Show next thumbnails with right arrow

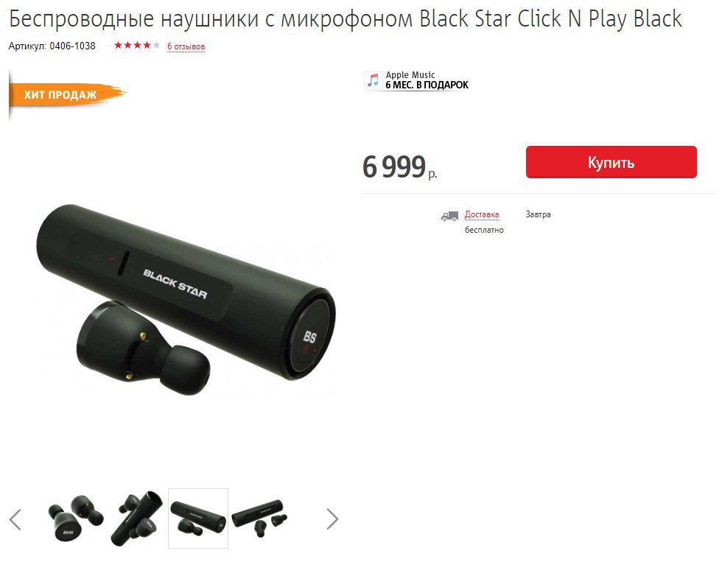(x=332, y=519)
